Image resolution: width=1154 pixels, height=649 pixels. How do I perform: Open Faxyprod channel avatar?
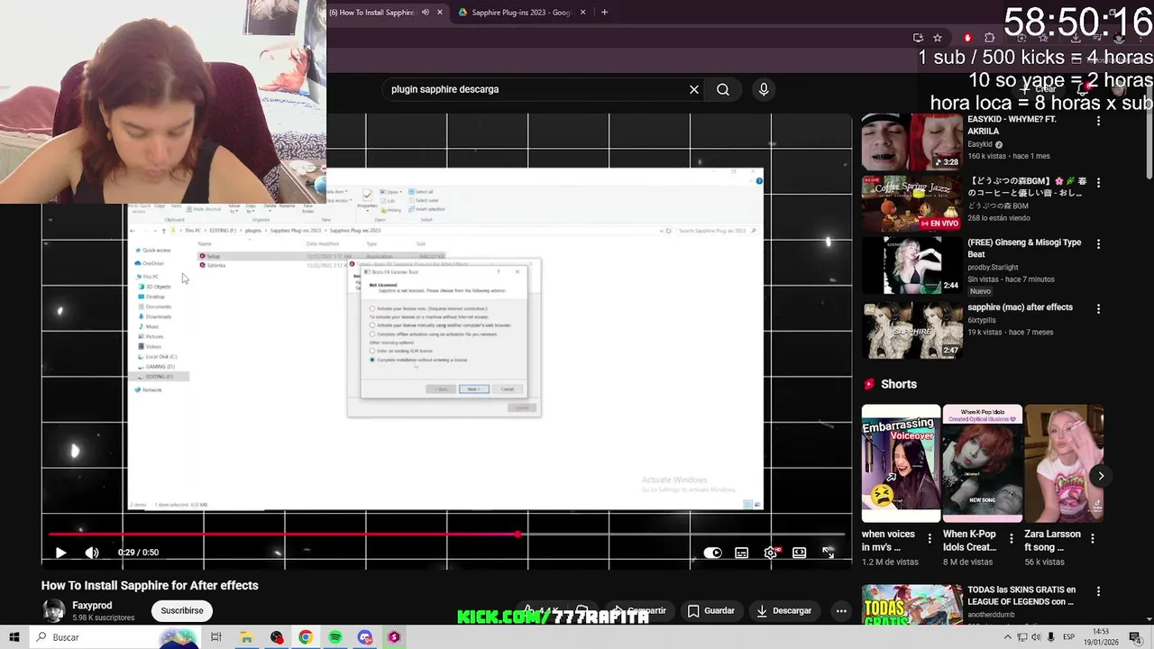pyautogui.click(x=54, y=610)
